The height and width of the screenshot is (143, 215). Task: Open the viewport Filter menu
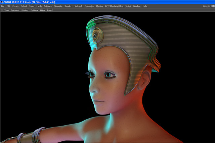tap(43, 10)
